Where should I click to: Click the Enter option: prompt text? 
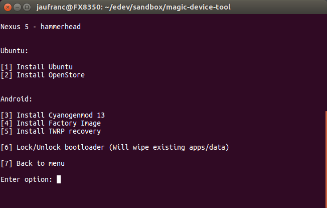point(26,179)
